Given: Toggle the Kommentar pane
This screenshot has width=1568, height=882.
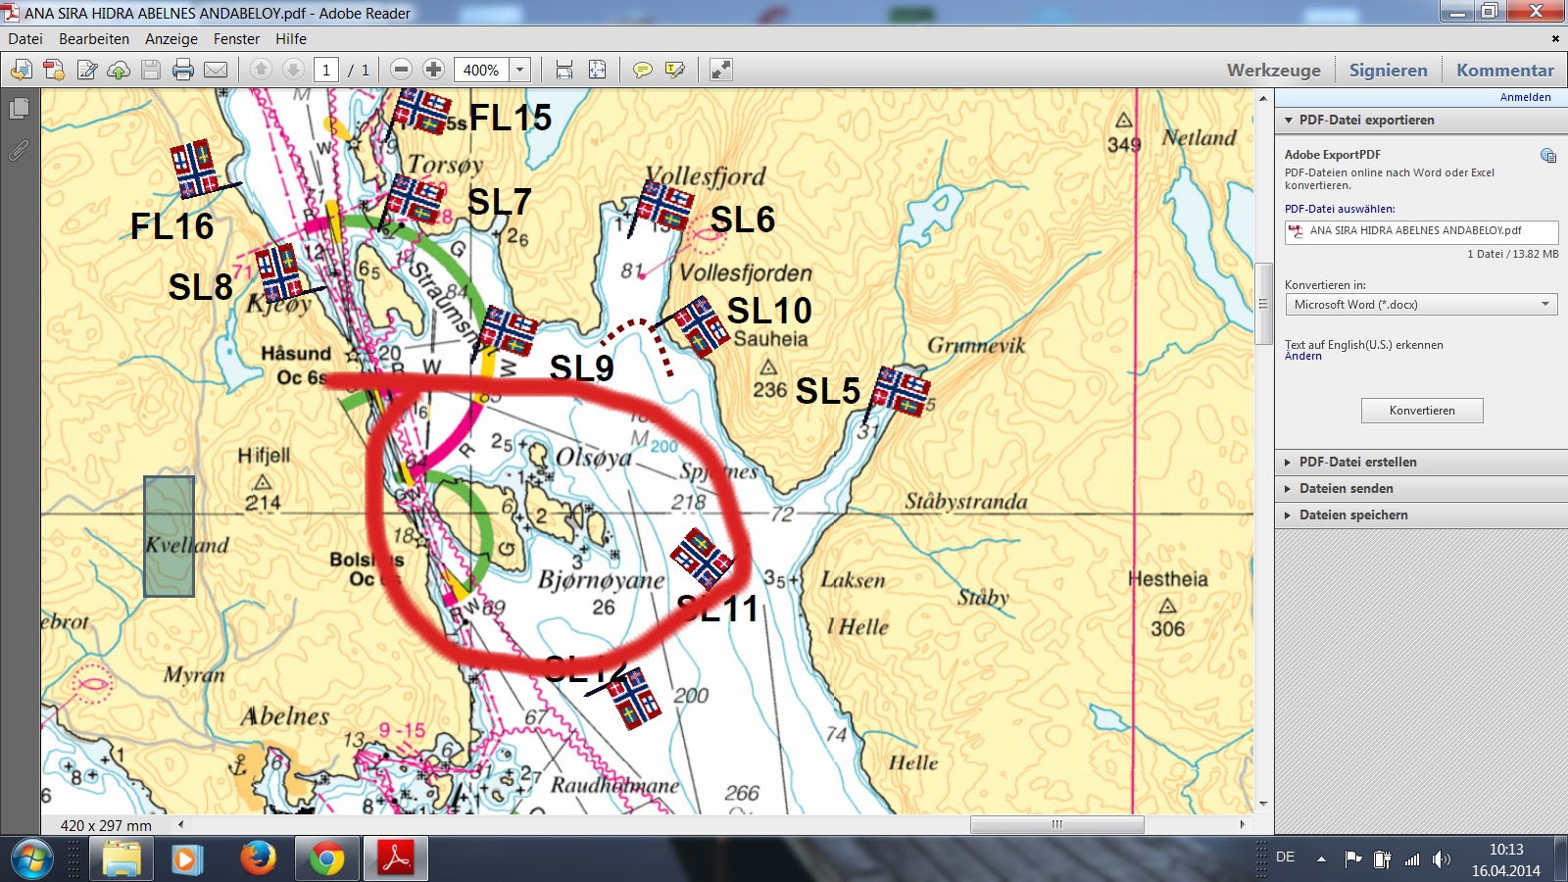Looking at the screenshot, I should point(1504,70).
